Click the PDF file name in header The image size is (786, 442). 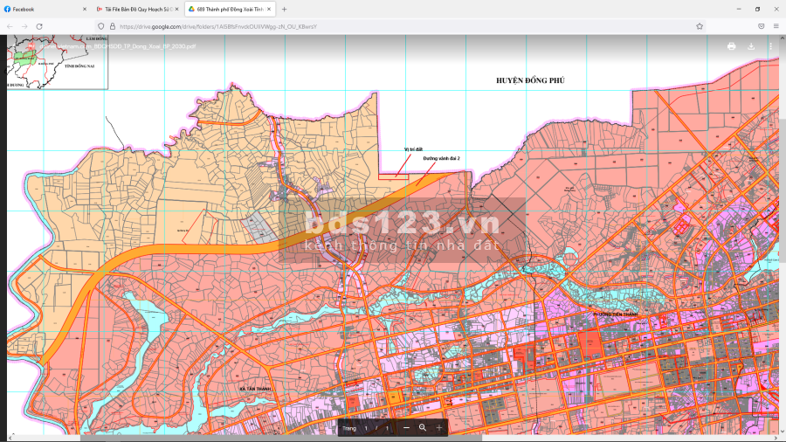[x=117, y=46]
